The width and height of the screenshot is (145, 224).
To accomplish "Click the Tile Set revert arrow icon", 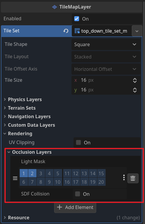I will pos(66,31).
